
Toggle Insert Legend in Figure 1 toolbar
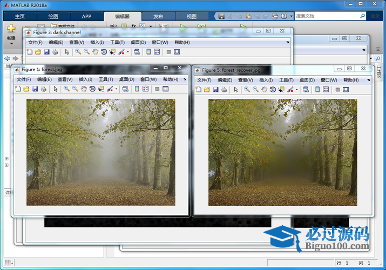pos(146,89)
